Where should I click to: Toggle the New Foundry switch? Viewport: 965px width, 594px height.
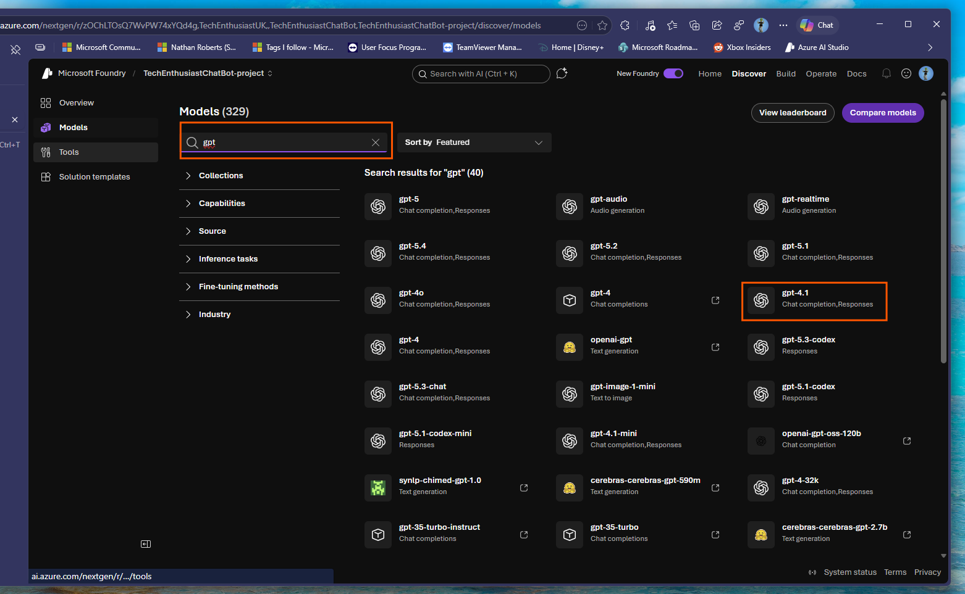(x=673, y=73)
